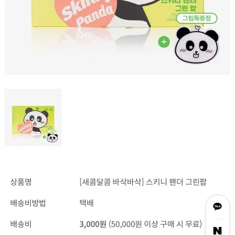Click the pink heart inside the thumbnail

(x=25, y=128)
